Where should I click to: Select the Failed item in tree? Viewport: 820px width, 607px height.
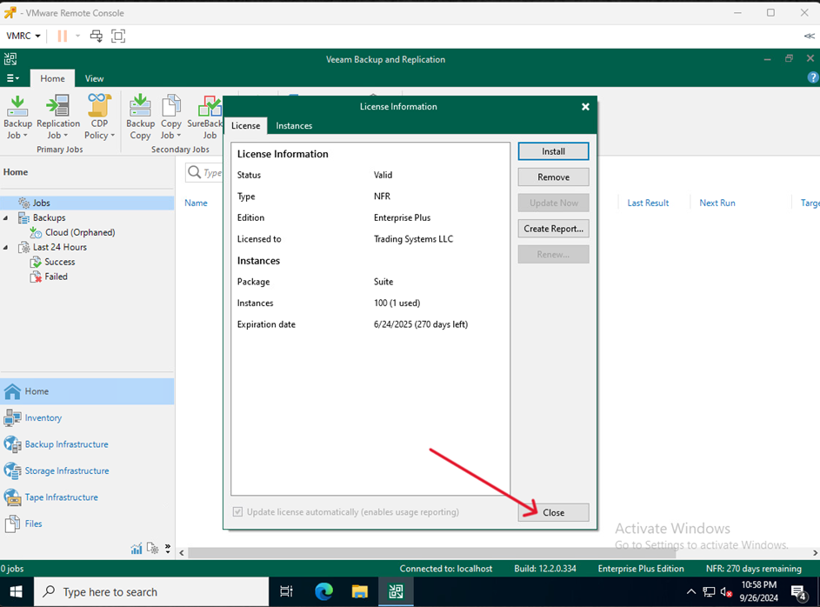56,277
